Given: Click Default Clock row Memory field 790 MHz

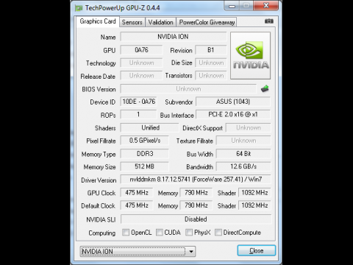Looking at the screenshot, I should tap(196, 205).
